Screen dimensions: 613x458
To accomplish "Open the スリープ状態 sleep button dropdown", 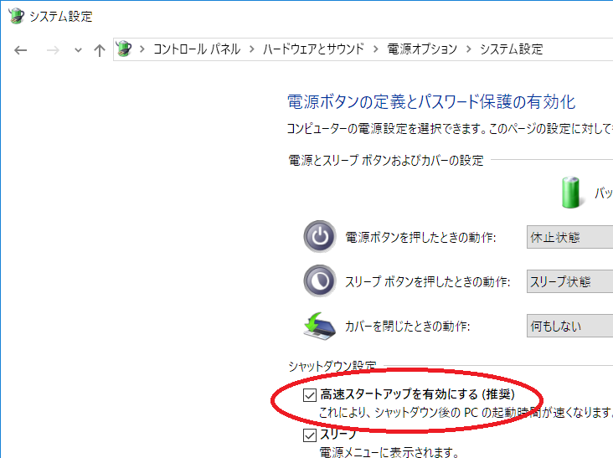I will [x=569, y=281].
